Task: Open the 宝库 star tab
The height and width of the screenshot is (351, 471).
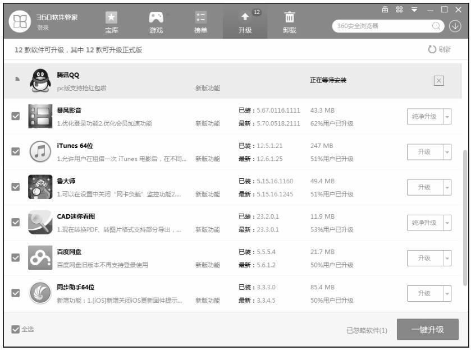Action: coord(112,22)
